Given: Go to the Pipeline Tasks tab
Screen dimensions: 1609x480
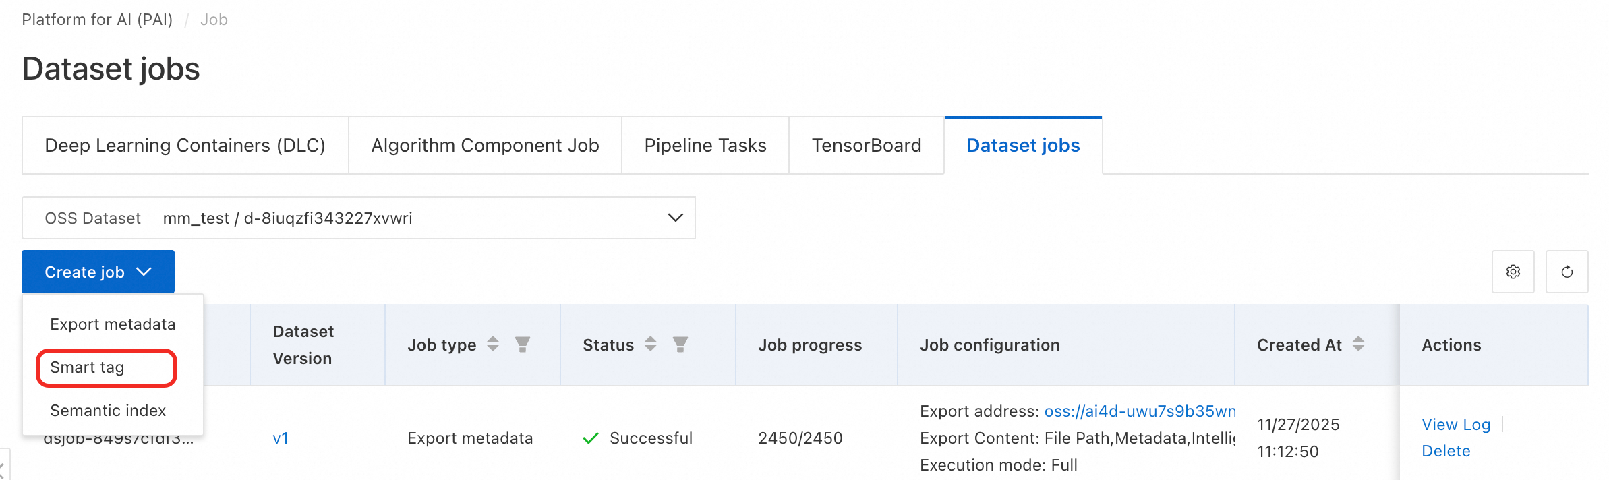Looking at the screenshot, I should (705, 146).
